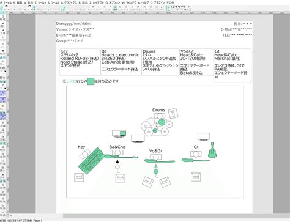Select the black mic triangle at Ba&Cho
The width and height of the screenshot is (290, 222).
click(117, 161)
